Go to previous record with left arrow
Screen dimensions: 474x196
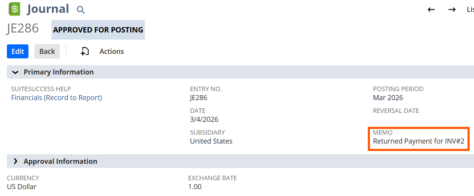click(x=431, y=10)
